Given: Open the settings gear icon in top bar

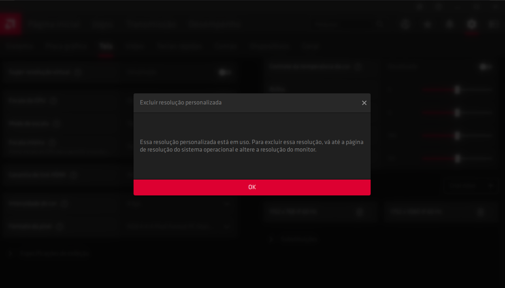Looking at the screenshot, I should click(471, 24).
